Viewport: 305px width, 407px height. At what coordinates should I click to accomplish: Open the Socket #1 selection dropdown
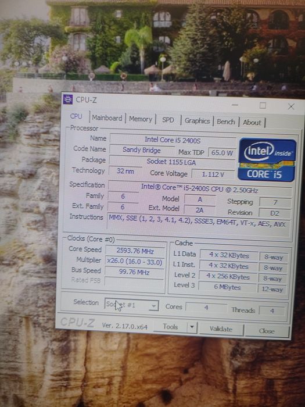(x=131, y=305)
